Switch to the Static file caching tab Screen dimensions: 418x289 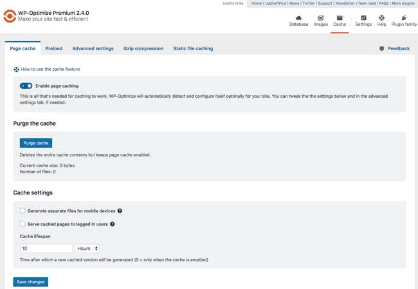[x=193, y=48]
